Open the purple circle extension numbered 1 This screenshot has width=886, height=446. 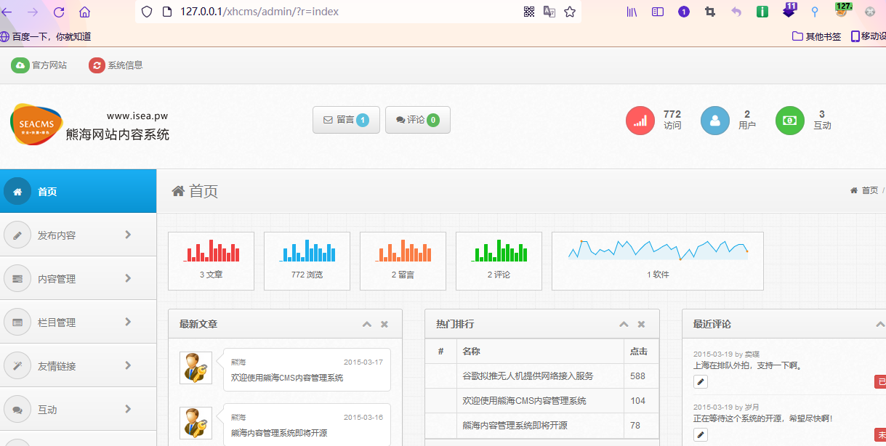(x=684, y=12)
